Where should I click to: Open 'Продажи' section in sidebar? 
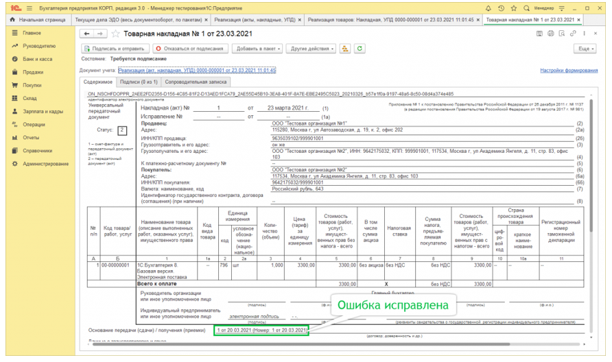[33, 72]
